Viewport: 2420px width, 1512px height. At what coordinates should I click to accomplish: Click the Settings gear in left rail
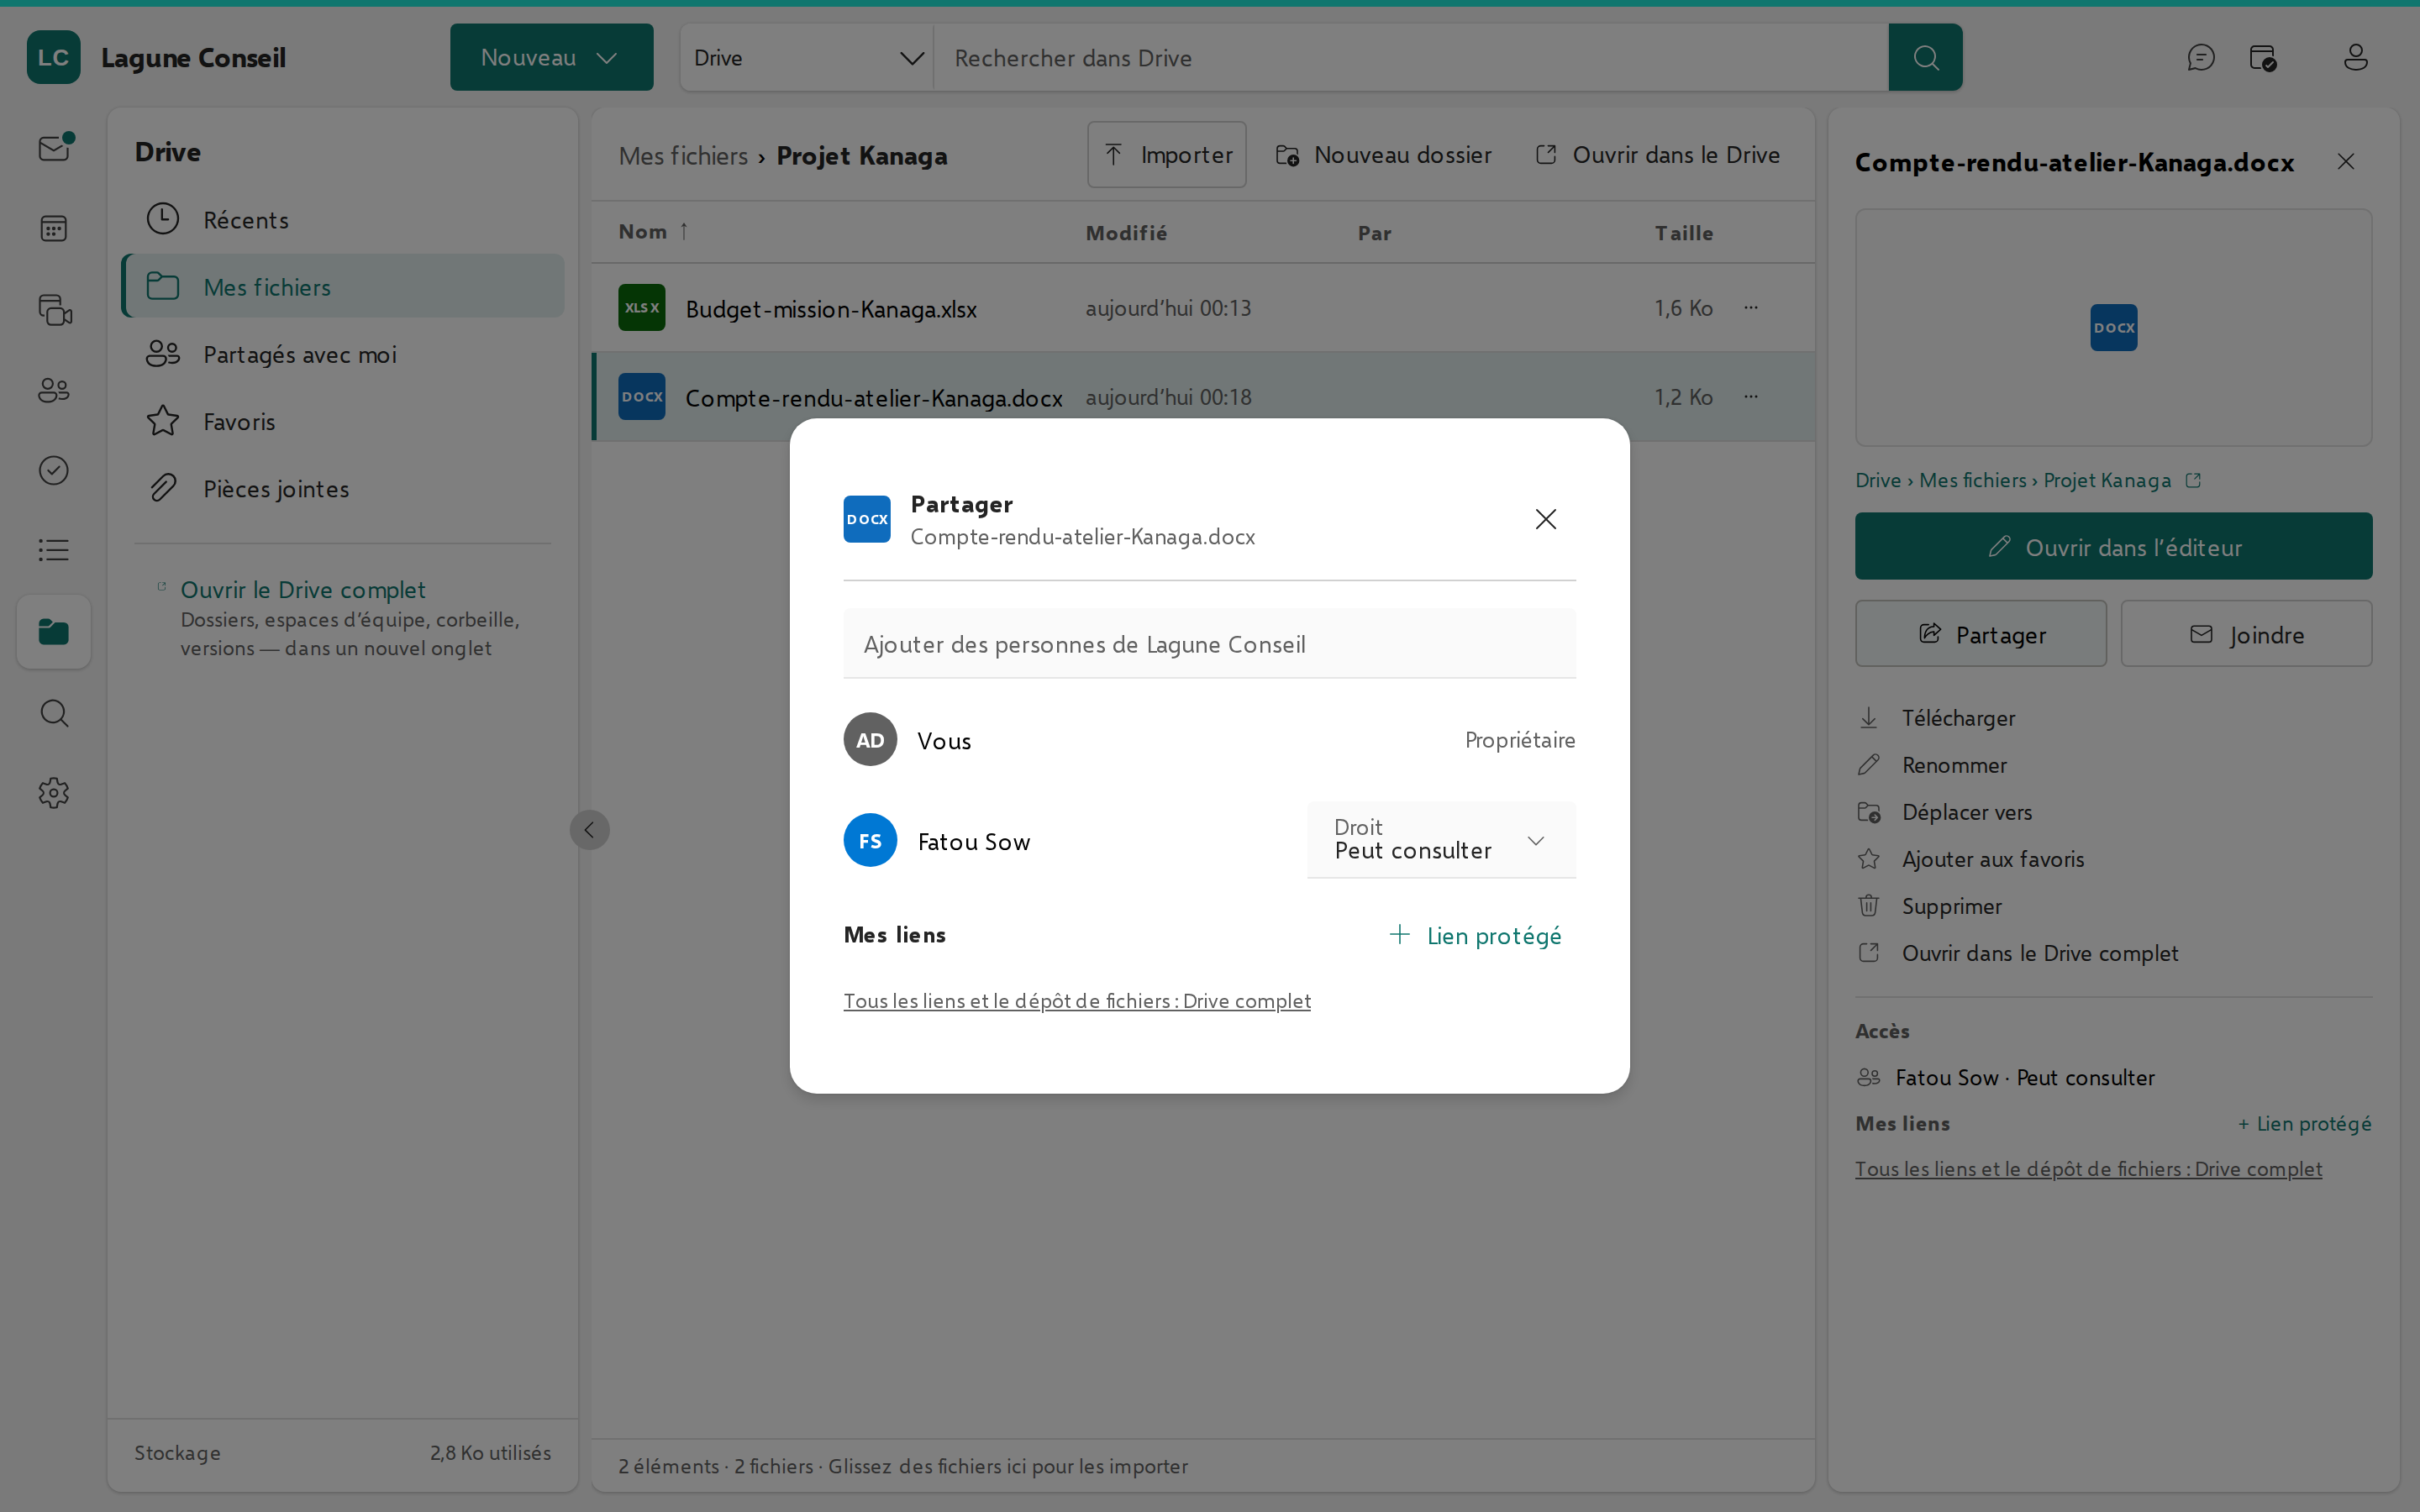[x=54, y=793]
